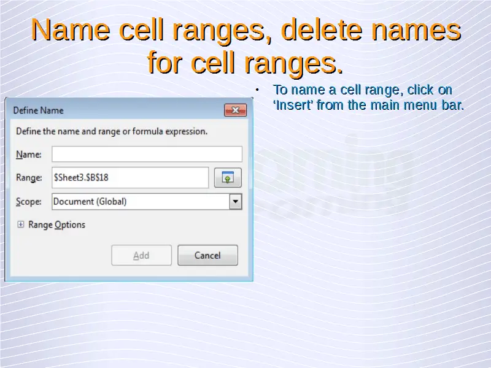Click the Range Options label
491x368 pixels.
(x=56, y=225)
